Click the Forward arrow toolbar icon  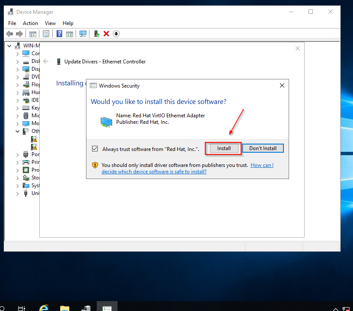19,34
